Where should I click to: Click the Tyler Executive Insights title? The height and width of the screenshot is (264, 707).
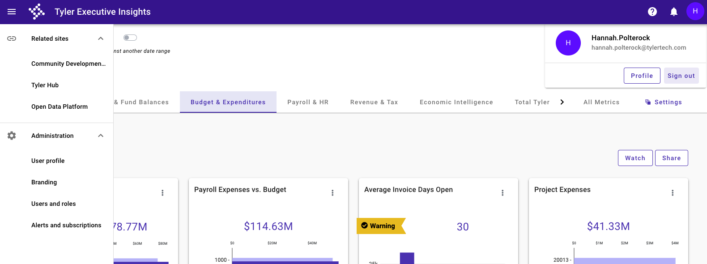[x=102, y=12]
